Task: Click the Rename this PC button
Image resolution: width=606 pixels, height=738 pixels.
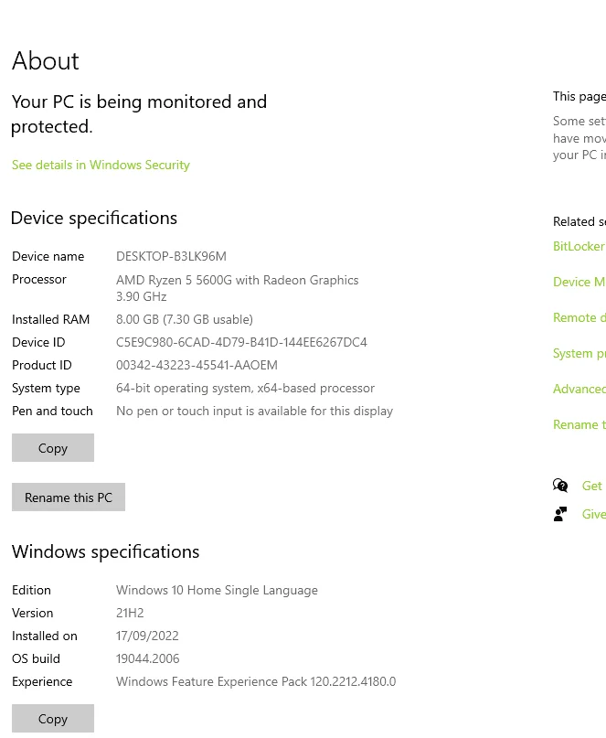Action: coord(69,497)
